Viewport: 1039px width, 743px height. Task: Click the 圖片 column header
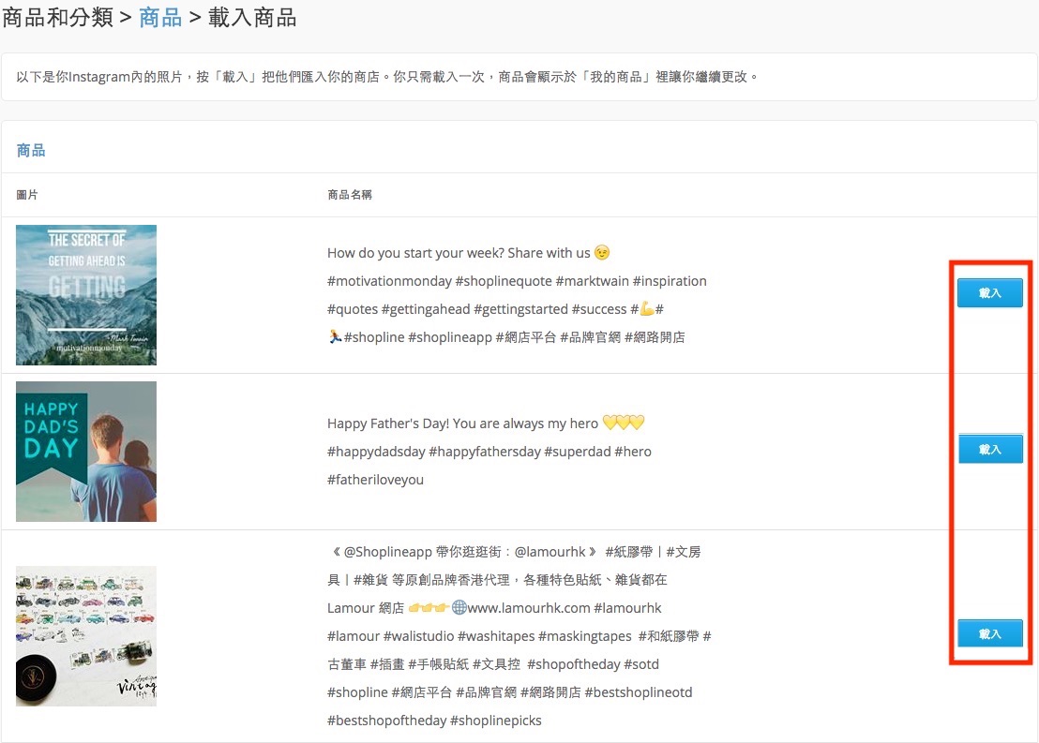pos(27,195)
